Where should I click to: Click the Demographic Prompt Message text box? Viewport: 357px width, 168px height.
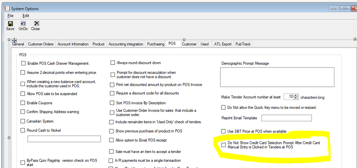[x=277, y=77]
